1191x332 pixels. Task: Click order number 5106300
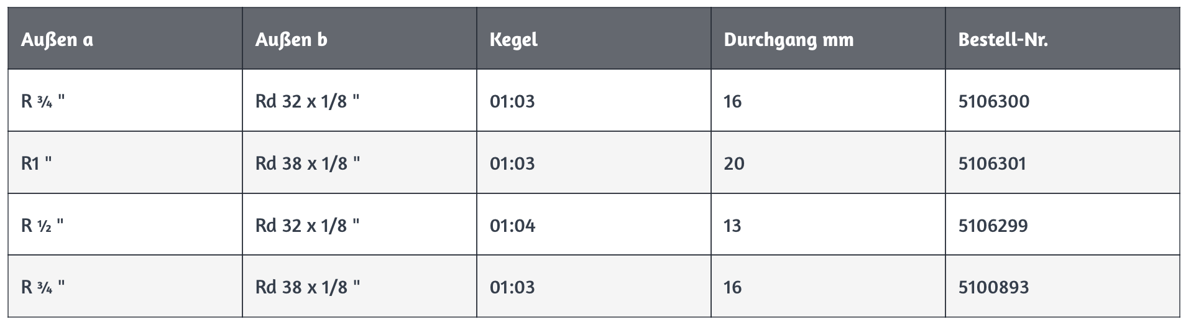click(x=993, y=101)
